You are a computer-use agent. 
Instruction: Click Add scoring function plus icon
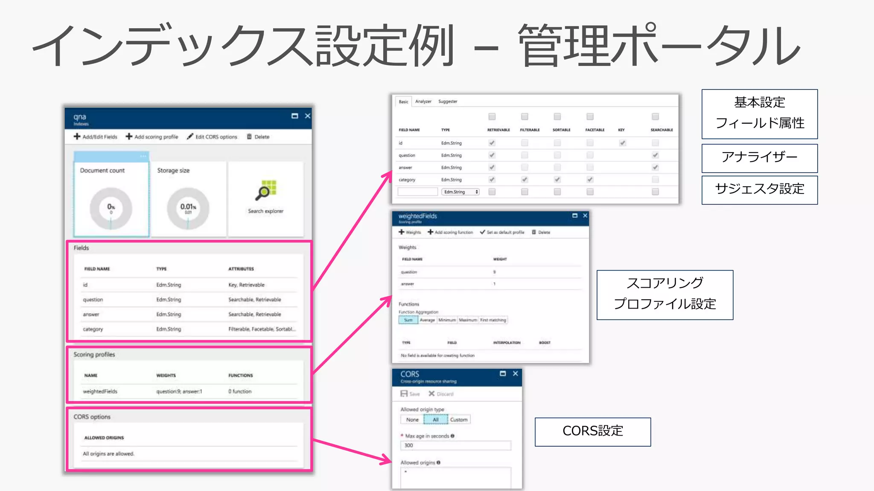point(431,232)
